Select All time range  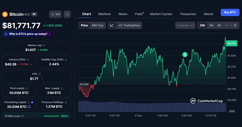pyautogui.click(x=219, y=26)
